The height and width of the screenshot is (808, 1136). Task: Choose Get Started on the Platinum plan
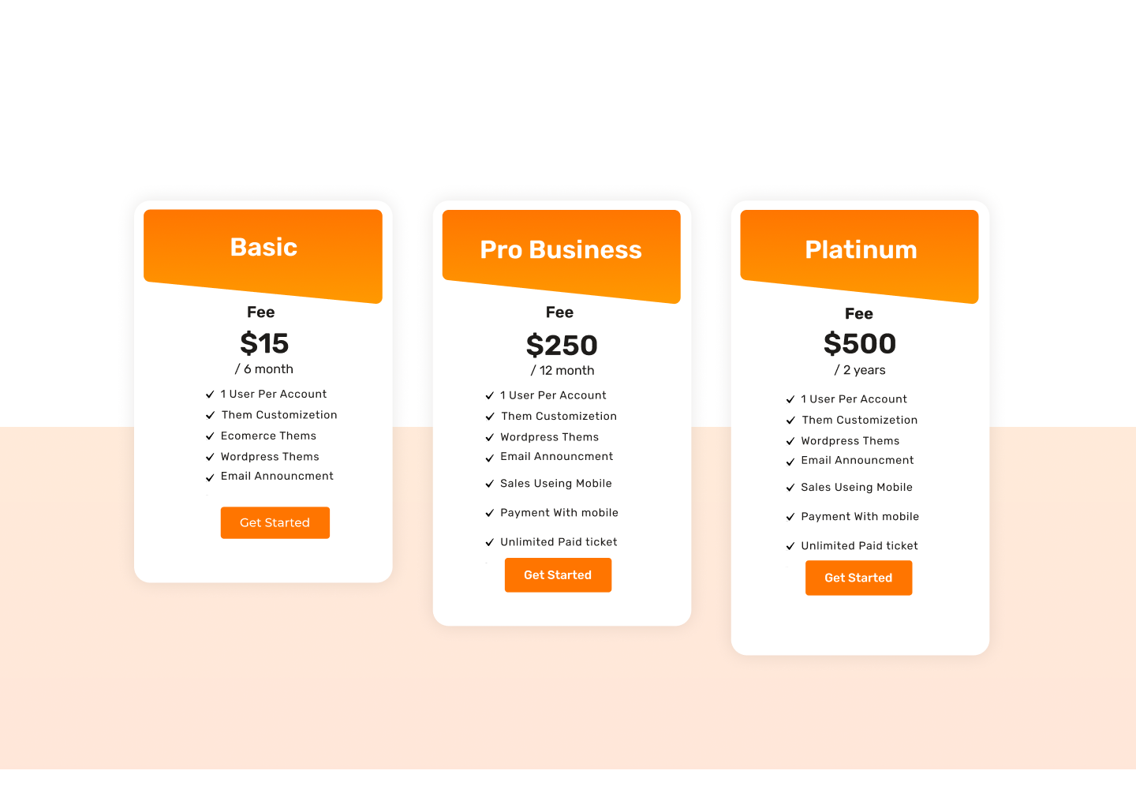click(858, 578)
